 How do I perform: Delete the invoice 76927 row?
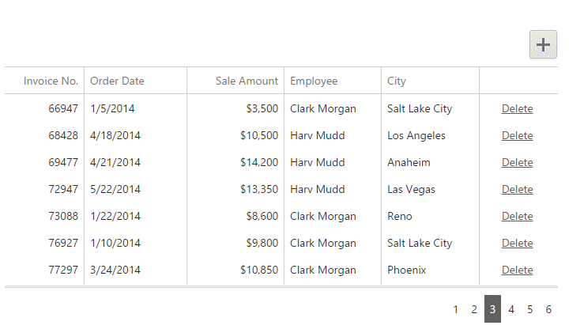coord(517,243)
